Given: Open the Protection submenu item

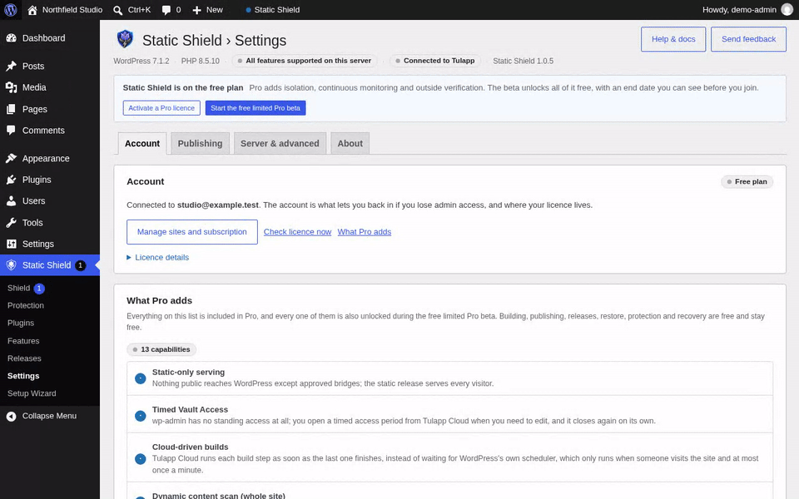Looking at the screenshot, I should [26, 305].
